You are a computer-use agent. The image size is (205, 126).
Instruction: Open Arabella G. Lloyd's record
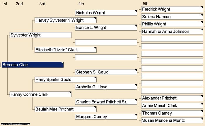[x=106, y=87]
